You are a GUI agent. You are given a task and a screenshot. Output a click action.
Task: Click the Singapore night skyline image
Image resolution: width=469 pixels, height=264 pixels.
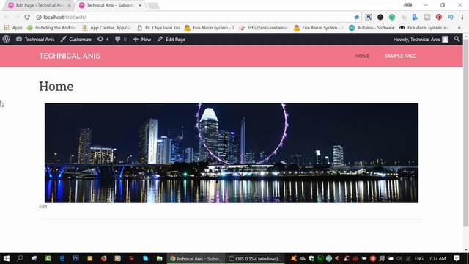232,153
